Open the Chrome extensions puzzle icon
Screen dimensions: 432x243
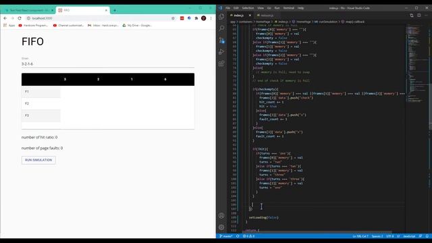[x=196, y=18]
